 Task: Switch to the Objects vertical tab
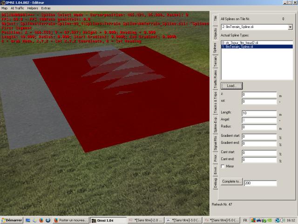click(x=215, y=34)
